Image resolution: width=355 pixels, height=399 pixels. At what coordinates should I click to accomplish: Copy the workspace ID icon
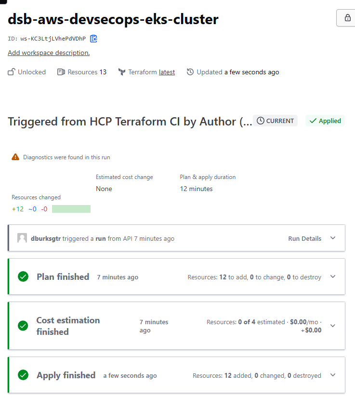(x=94, y=39)
